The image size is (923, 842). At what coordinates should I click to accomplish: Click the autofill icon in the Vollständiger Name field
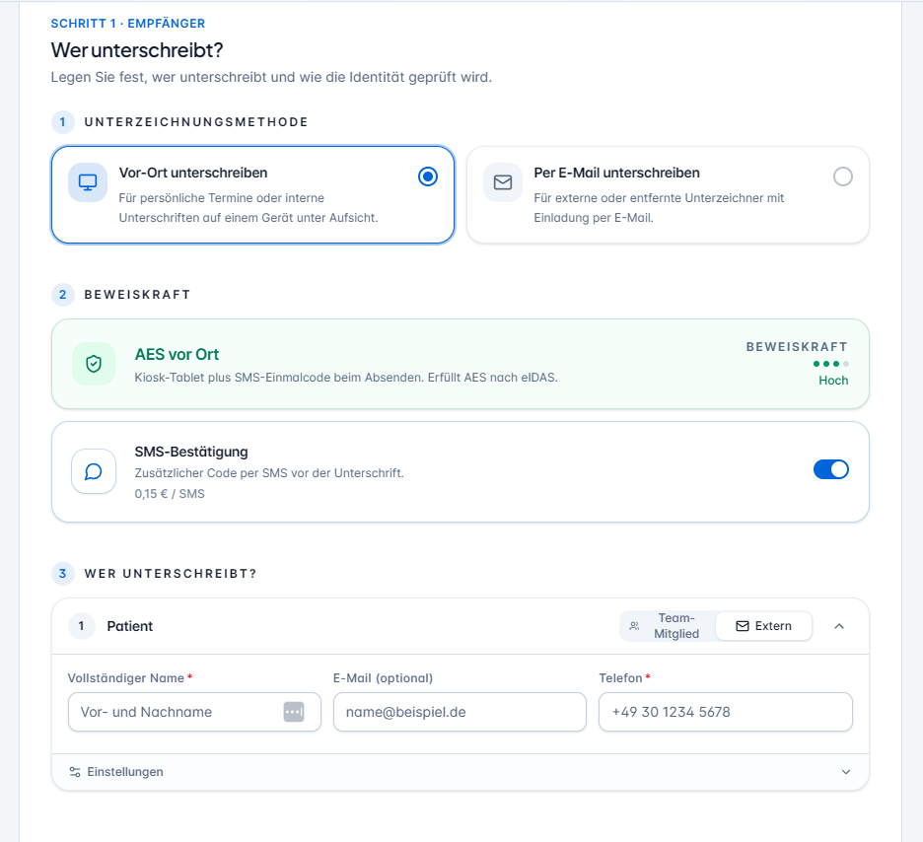click(294, 712)
